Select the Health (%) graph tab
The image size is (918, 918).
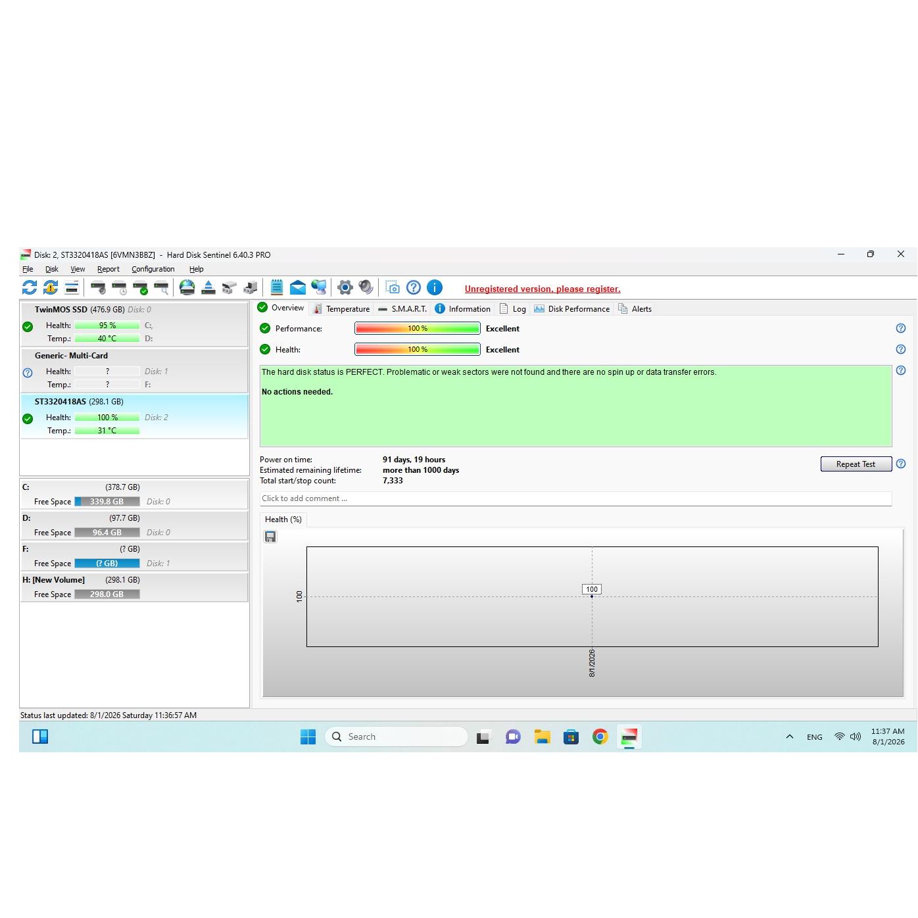click(283, 519)
